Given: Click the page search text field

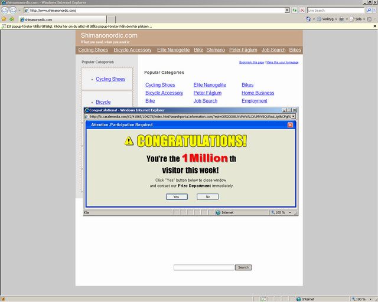Looking at the screenshot, I should (204, 267).
